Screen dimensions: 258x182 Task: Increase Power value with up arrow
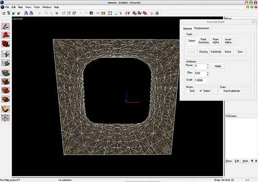[x=208, y=64]
